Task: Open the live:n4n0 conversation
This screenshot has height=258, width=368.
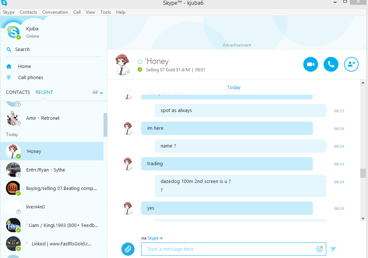Action: (52, 207)
